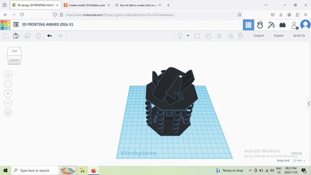Click the Zoom in plus button
Screen dimensions: 311x175
point(8,93)
